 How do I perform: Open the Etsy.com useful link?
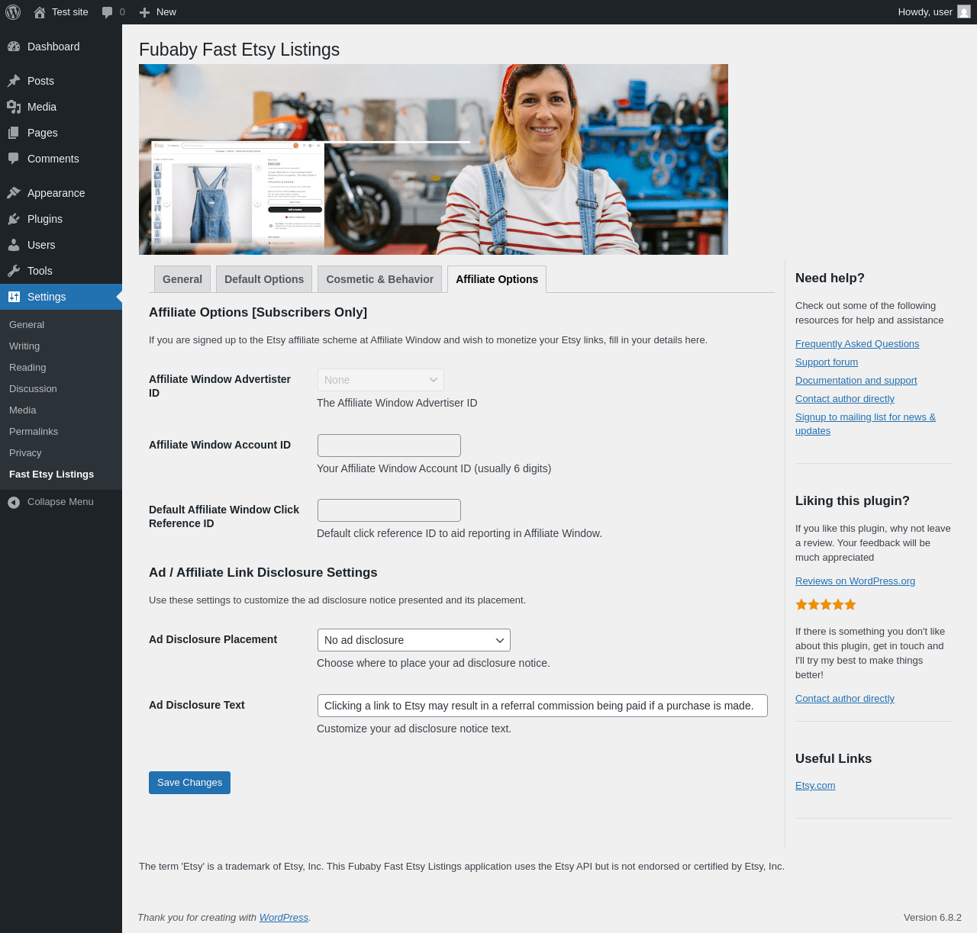pos(815,786)
